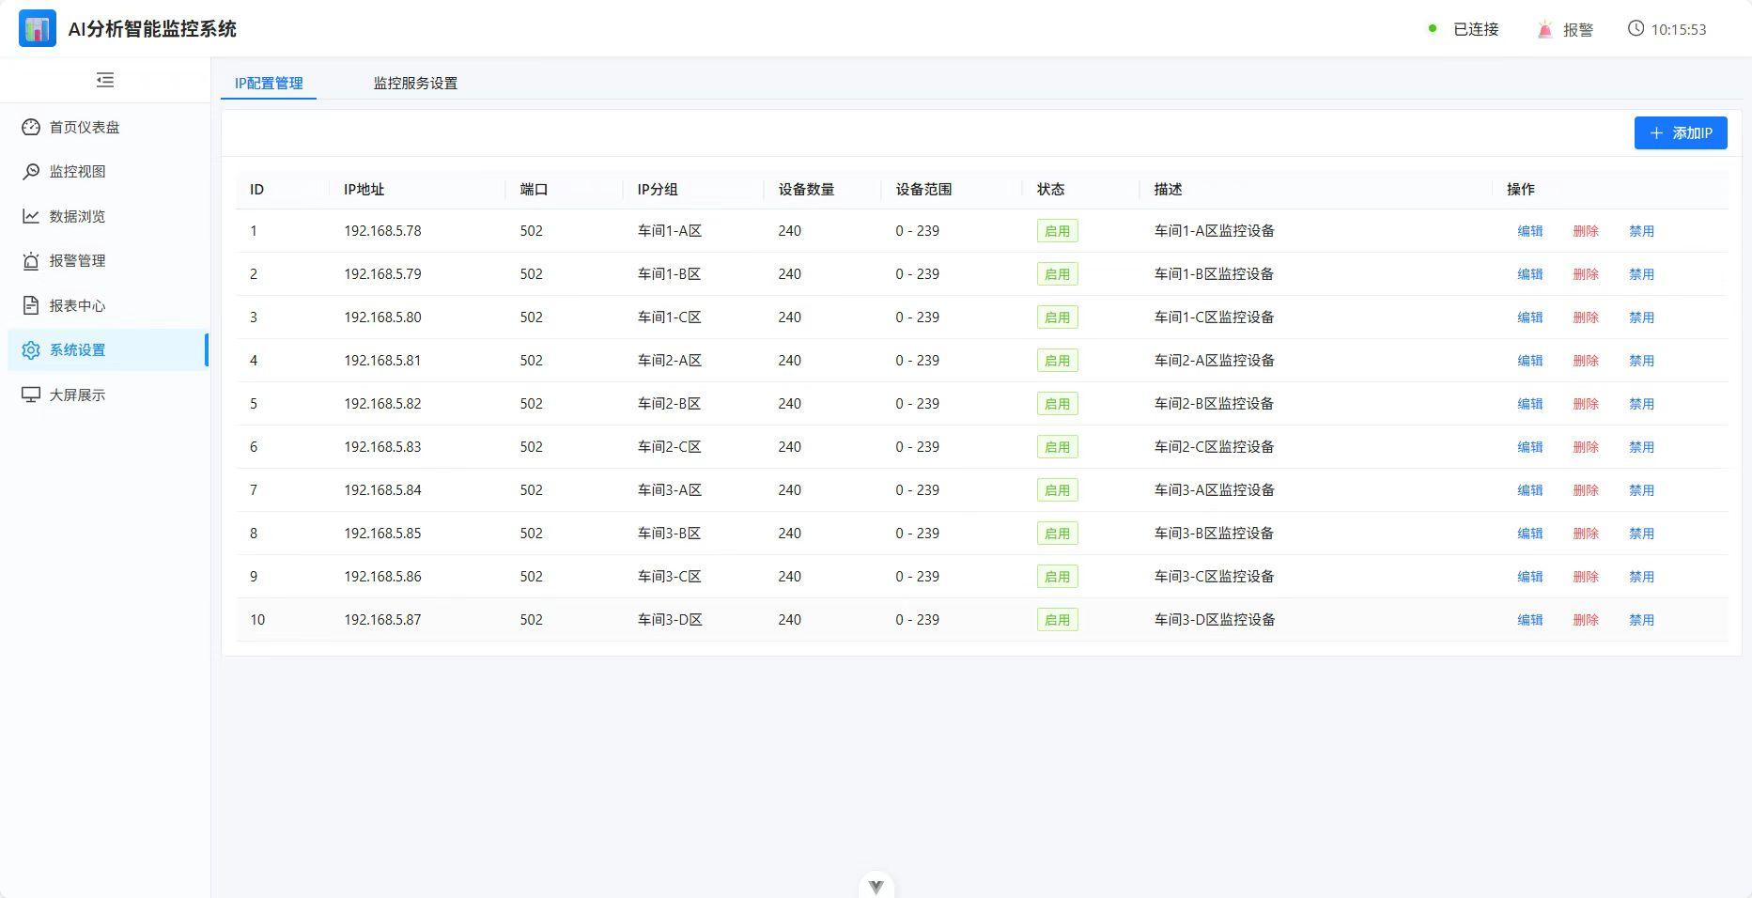Screen dimensions: 1752x898
Task: Click the 启用 status tag in row 10
Action: point(1057,620)
